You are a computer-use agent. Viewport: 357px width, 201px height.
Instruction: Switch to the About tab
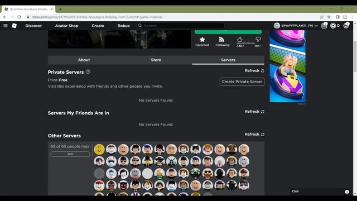(x=84, y=60)
